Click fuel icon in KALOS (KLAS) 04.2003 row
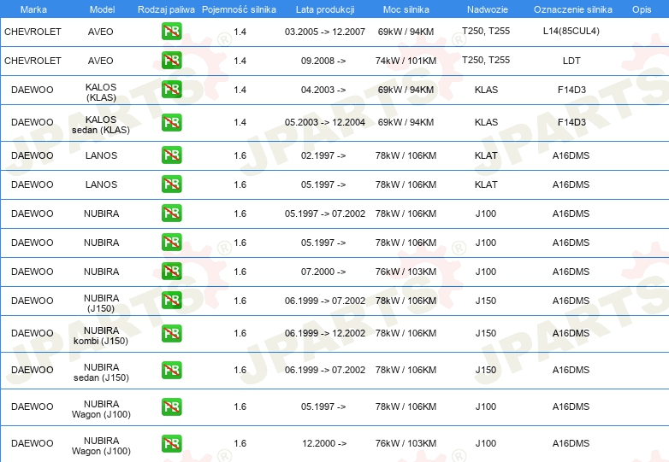 171,89
